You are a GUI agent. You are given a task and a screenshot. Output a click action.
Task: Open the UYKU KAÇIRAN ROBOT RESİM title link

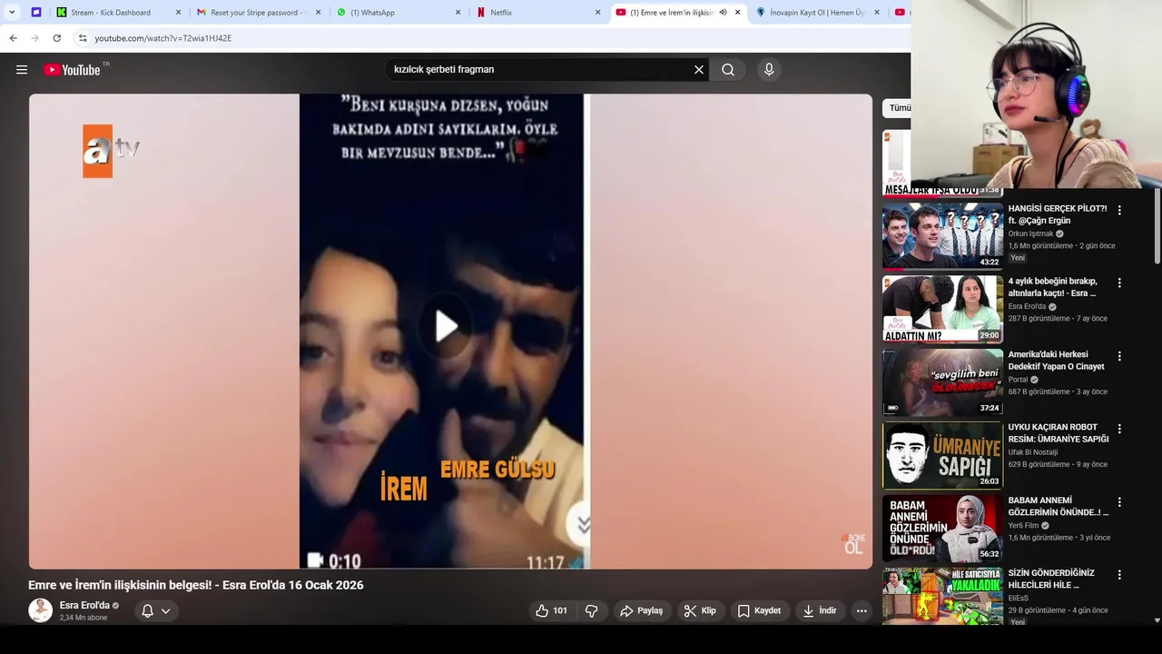(x=1059, y=433)
